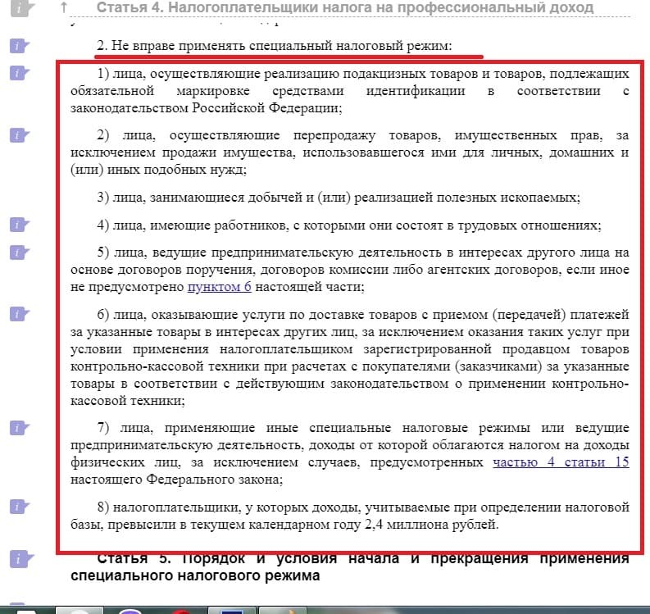This screenshot has height=614, width=650.
Task: Click info icon next to item 6 about доставке товаров
Action: coord(20,314)
